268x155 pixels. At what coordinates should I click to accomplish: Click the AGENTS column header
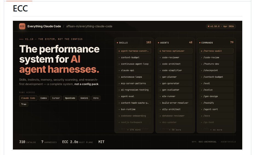click(165, 43)
